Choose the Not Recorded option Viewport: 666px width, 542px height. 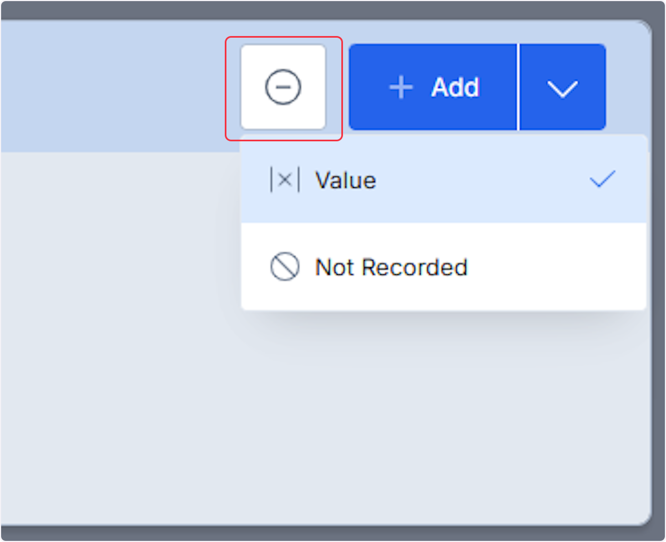[x=444, y=267]
